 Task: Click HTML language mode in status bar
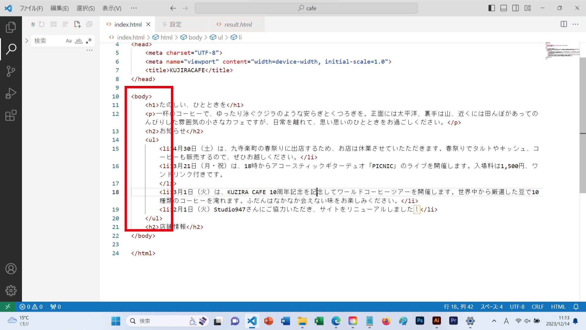tap(558, 307)
